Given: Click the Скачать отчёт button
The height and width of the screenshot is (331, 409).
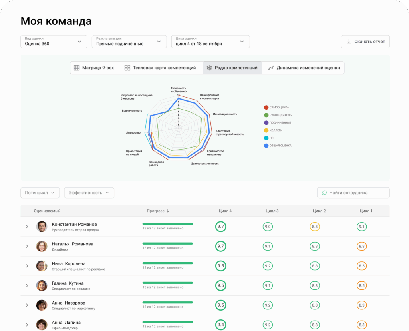Looking at the screenshot, I should pos(365,42).
